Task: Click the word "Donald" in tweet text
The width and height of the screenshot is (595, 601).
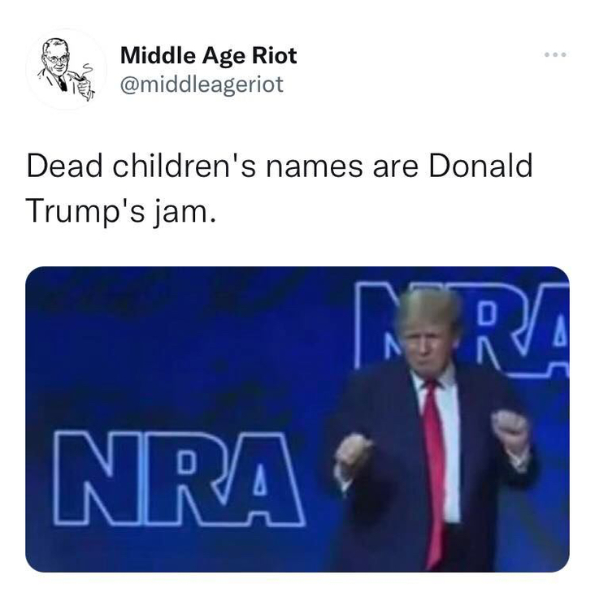Action: [481, 166]
